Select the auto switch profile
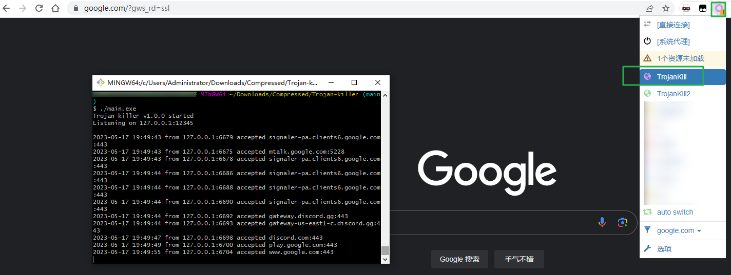 683,212
